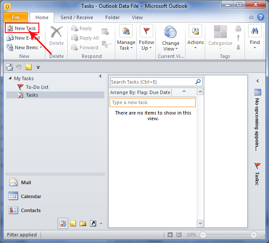The width and height of the screenshot is (269, 243).
Task: Click Arrange By: Flag: Due Date header
Action: coord(140,92)
